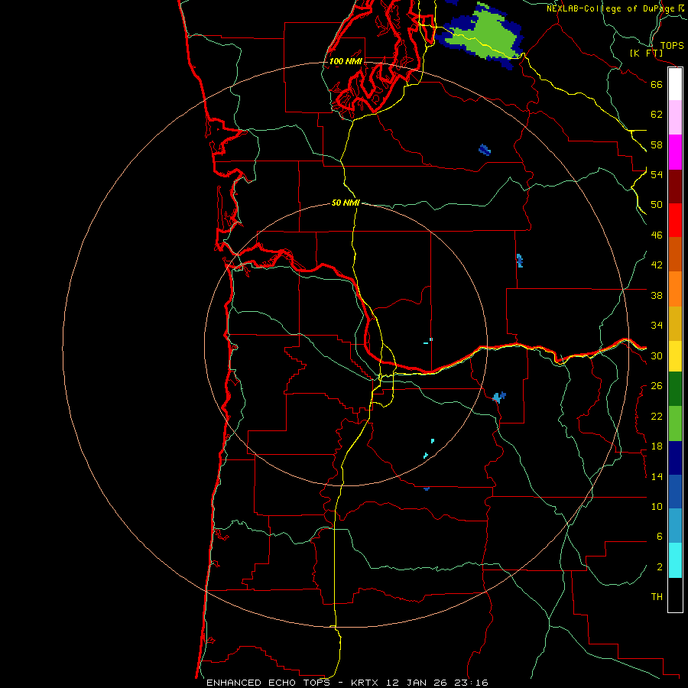Click the '50' legend value
The image size is (688, 688).
pyautogui.click(x=657, y=205)
